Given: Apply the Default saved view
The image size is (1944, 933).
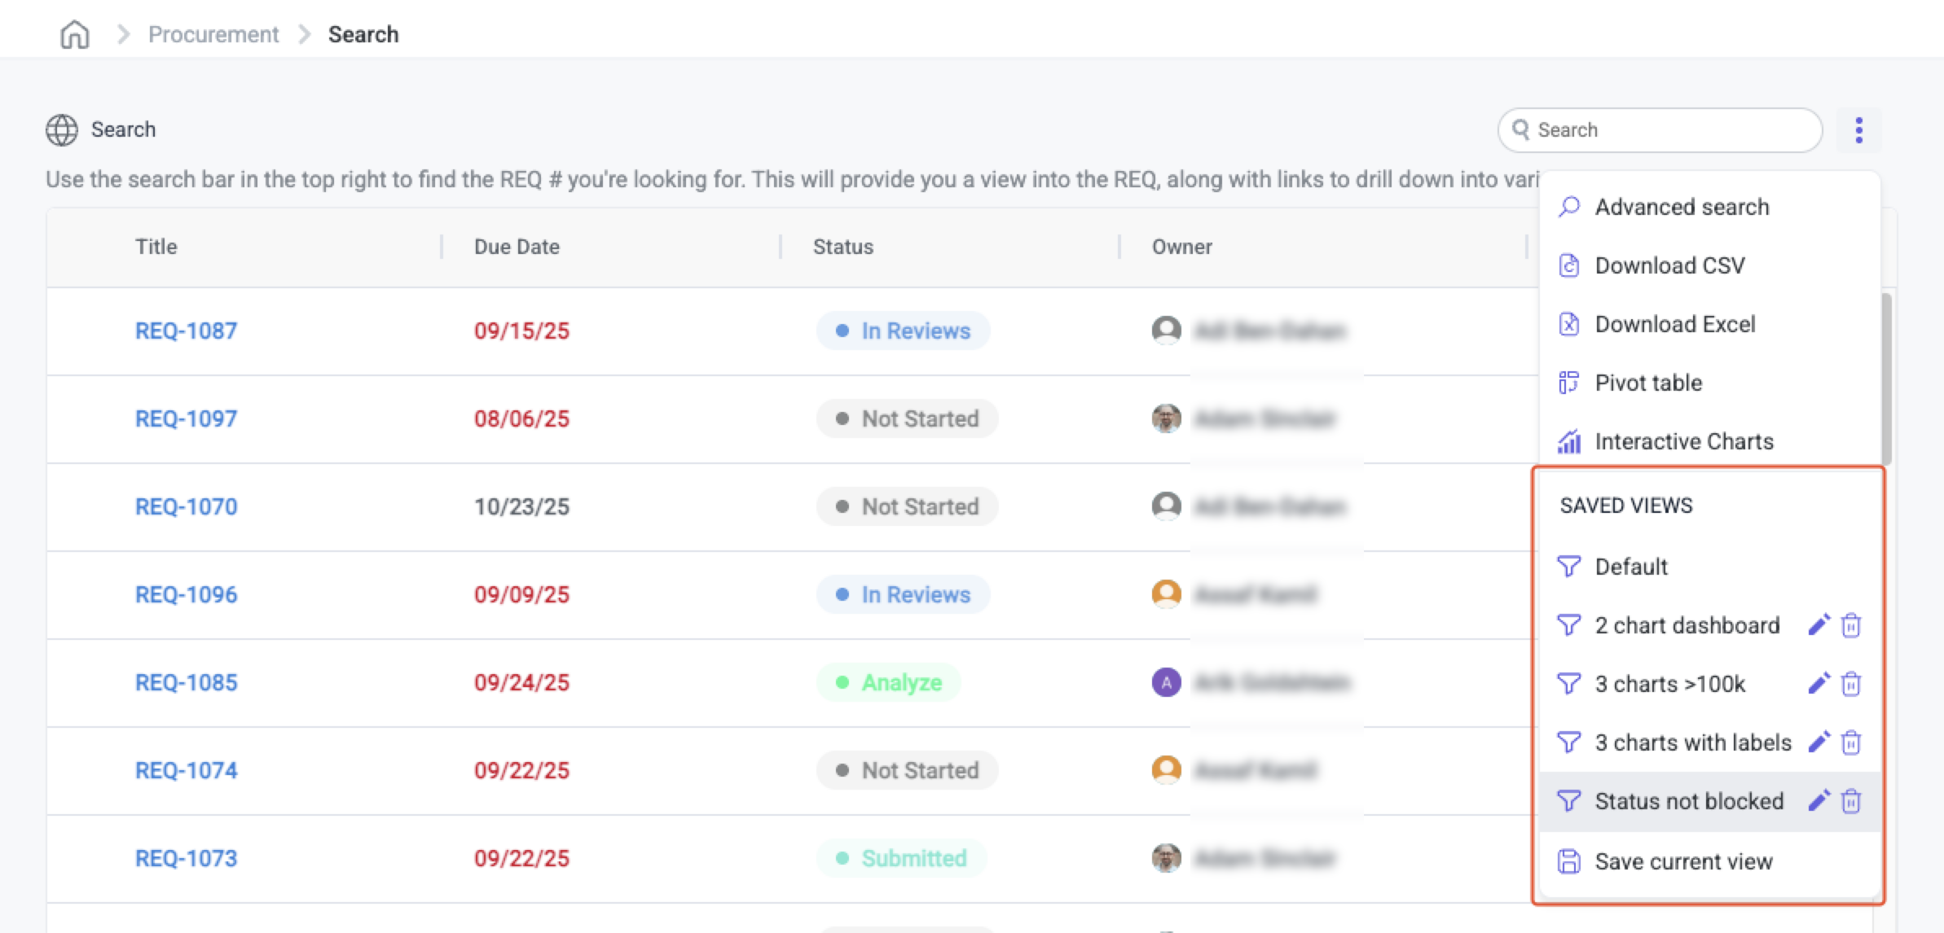Looking at the screenshot, I should tap(1630, 567).
